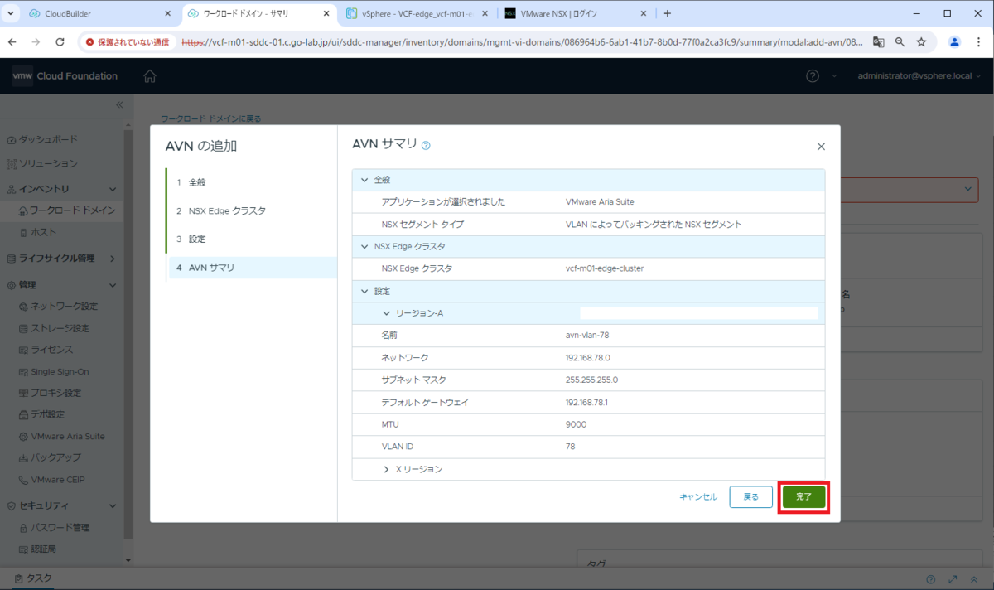Open ストレージ設定 in the sidebar
This screenshot has height=590, width=994.
point(60,328)
